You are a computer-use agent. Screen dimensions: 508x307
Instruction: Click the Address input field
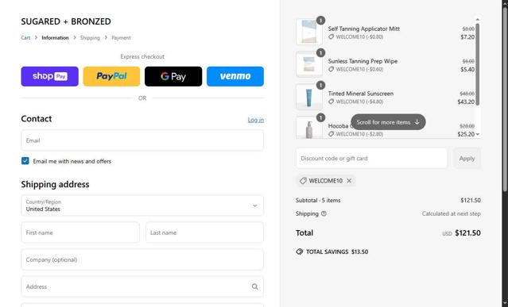click(142, 286)
